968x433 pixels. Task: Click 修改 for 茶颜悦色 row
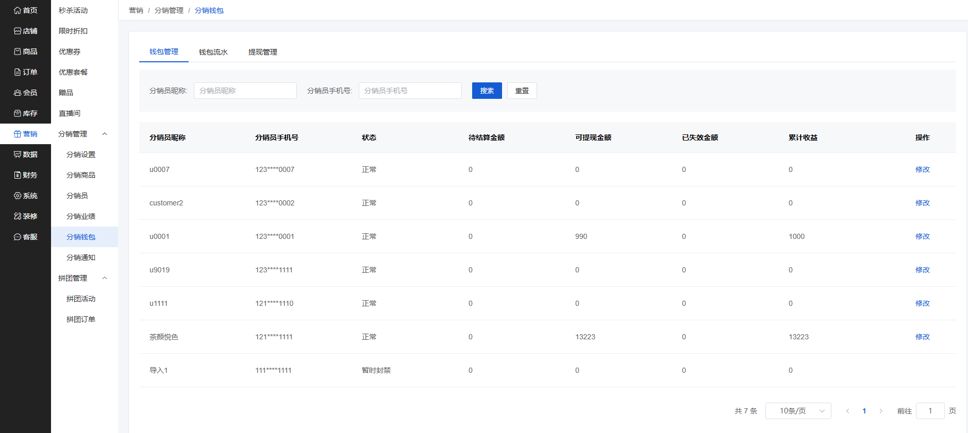(x=923, y=337)
